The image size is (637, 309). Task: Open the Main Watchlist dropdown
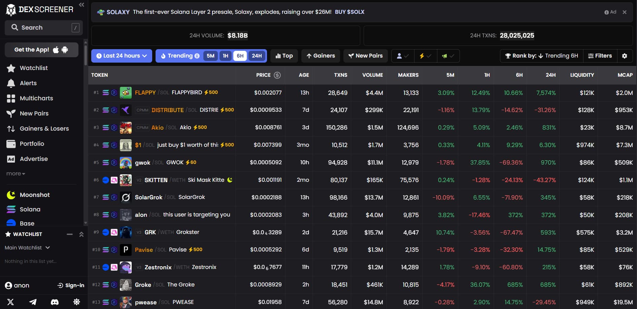27,248
